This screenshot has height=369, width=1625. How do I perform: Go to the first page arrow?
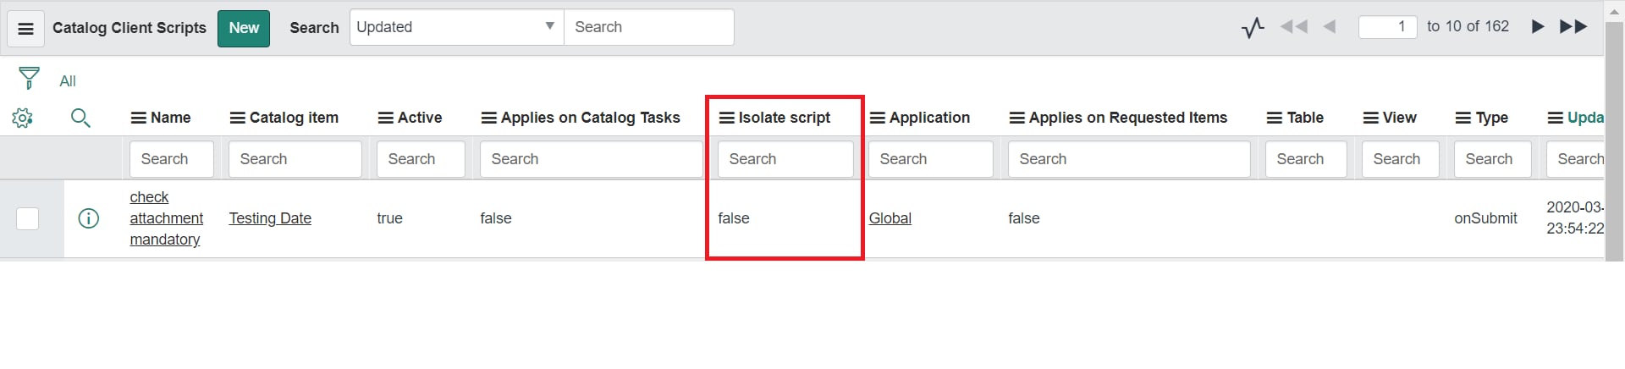[x=1293, y=27]
